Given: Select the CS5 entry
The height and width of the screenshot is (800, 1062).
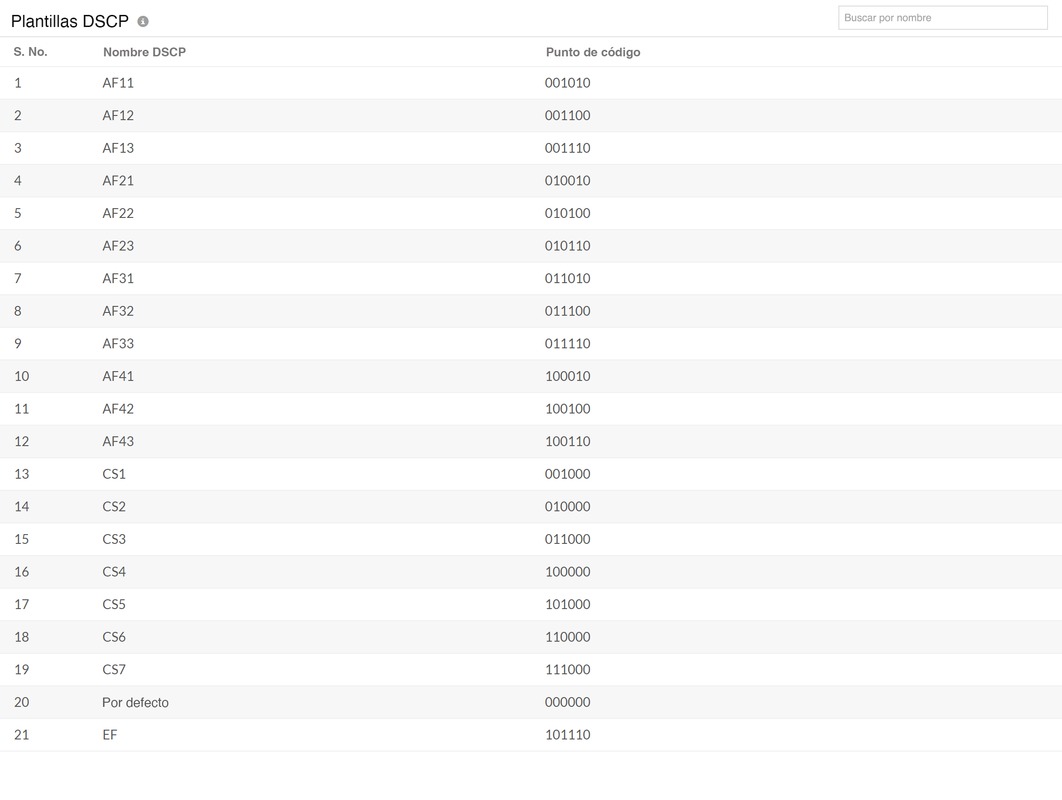Looking at the screenshot, I should pos(114,604).
